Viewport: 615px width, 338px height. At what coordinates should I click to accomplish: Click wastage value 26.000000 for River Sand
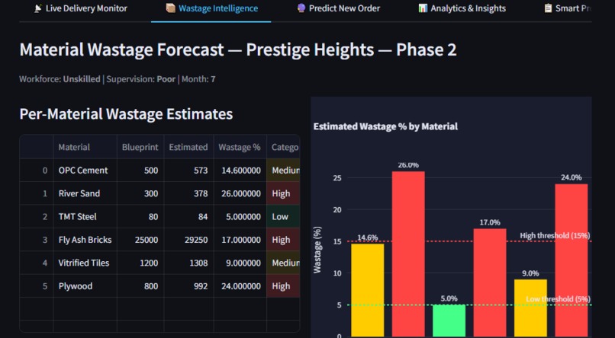click(x=240, y=193)
